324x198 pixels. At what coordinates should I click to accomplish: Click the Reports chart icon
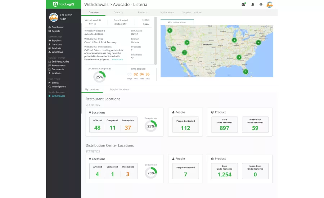click(x=50, y=31)
